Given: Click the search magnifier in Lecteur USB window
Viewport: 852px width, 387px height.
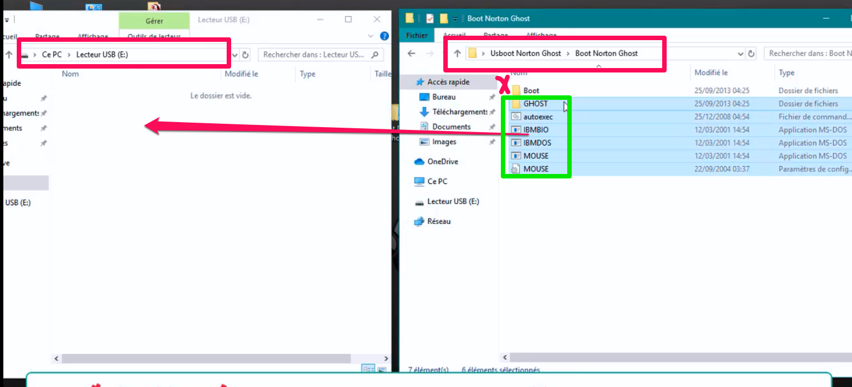Looking at the screenshot, I should coord(375,55).
